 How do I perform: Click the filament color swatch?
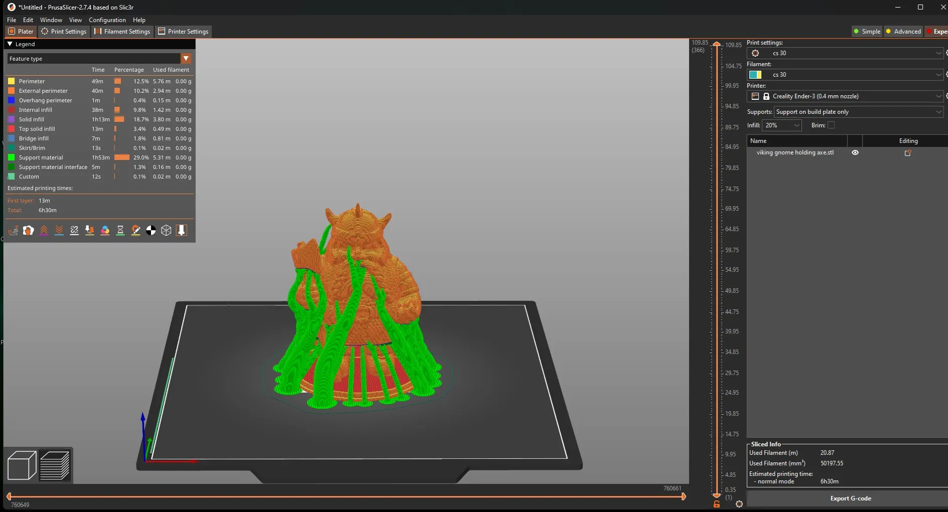coord(755,75)
